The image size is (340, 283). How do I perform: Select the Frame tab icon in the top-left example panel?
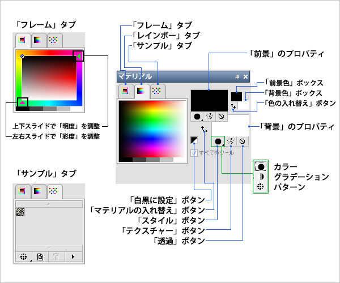click(22, 40)
